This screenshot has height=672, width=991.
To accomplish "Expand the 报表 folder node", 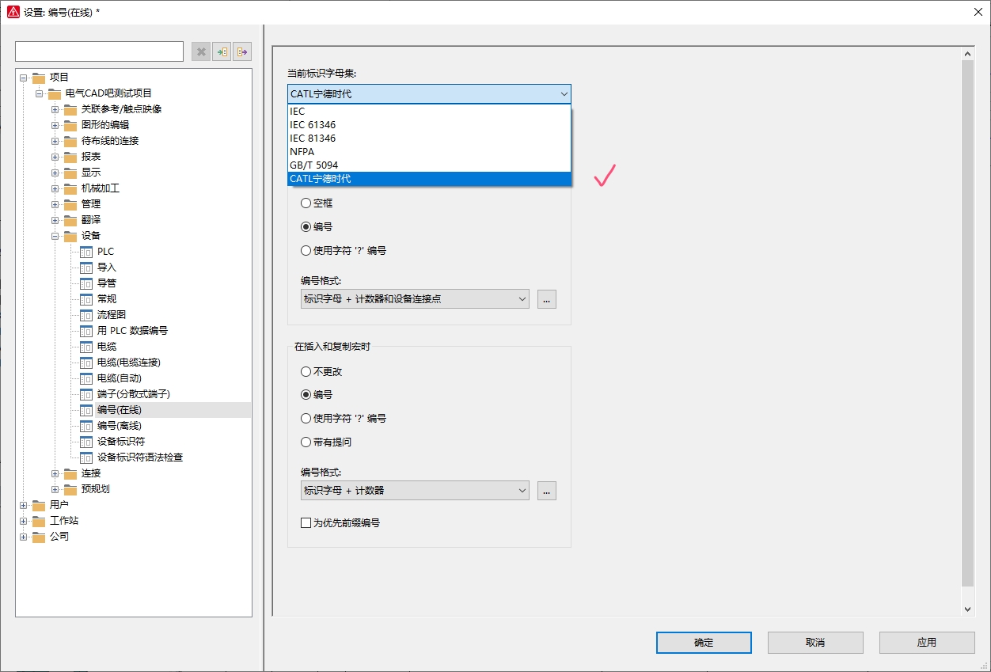I will [56, 157].
